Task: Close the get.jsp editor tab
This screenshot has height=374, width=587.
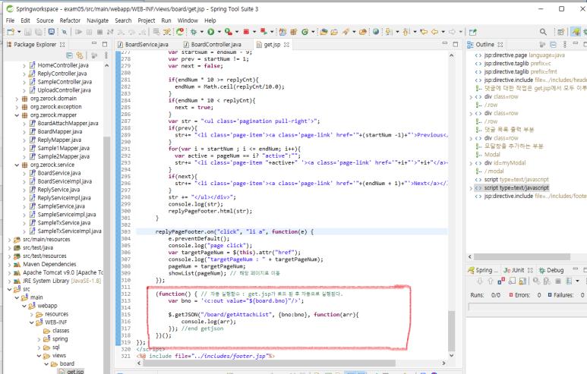Action: tap(286, 45)
